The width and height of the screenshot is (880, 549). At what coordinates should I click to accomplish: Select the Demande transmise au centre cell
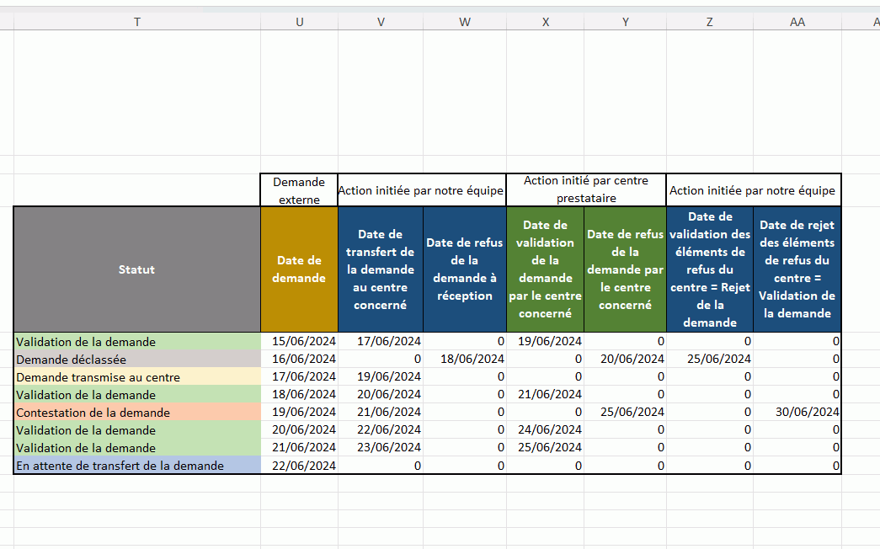pos(136,377)
